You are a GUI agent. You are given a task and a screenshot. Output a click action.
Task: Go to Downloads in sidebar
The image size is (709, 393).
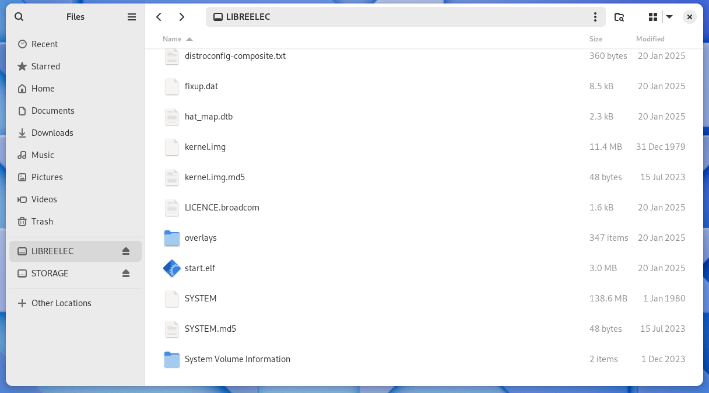(x=52, y=133)
